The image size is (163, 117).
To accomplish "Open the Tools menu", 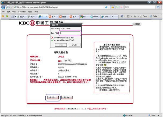I will 30,12.
